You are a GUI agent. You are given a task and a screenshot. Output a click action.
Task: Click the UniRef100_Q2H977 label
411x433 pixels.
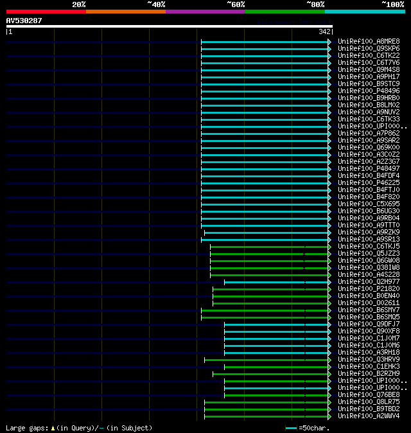[x=369, y=281]
